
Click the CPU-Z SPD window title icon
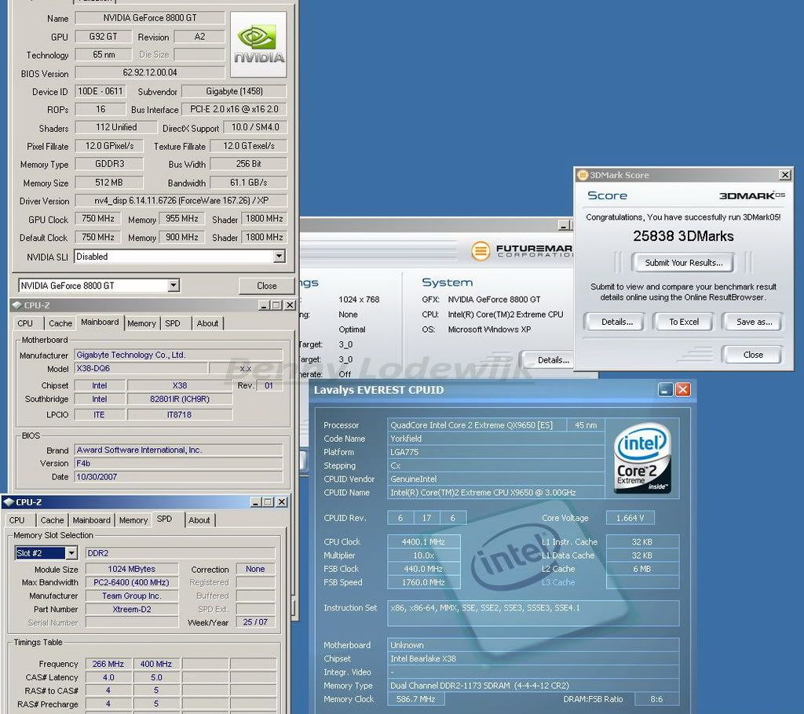[8, 502]
